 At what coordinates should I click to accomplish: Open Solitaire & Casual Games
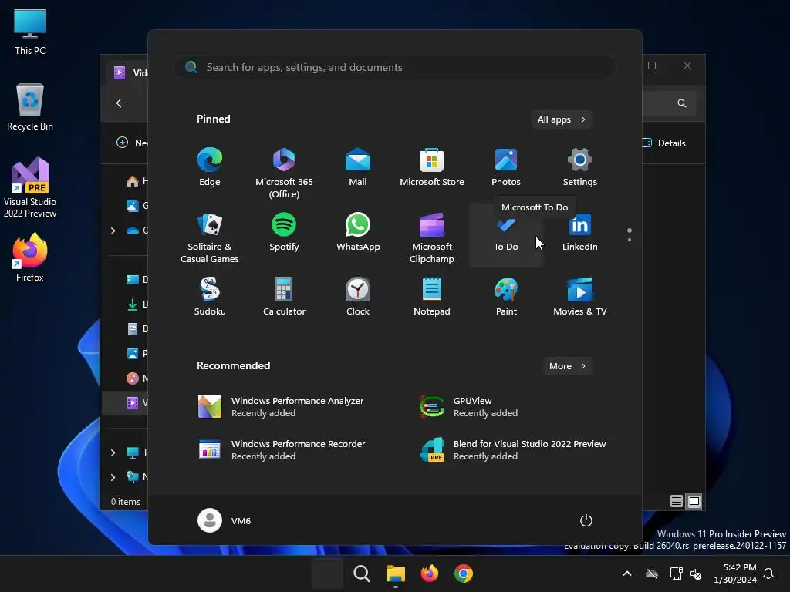(x=210, y=237)
